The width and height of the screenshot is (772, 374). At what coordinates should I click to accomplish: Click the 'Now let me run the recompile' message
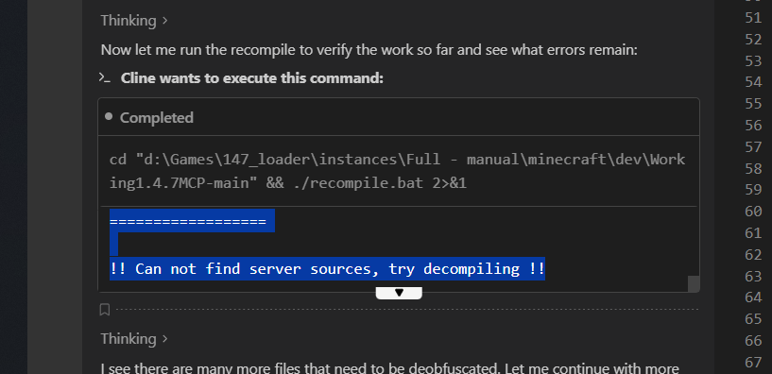pyautogui.click(x=369, y=49)
